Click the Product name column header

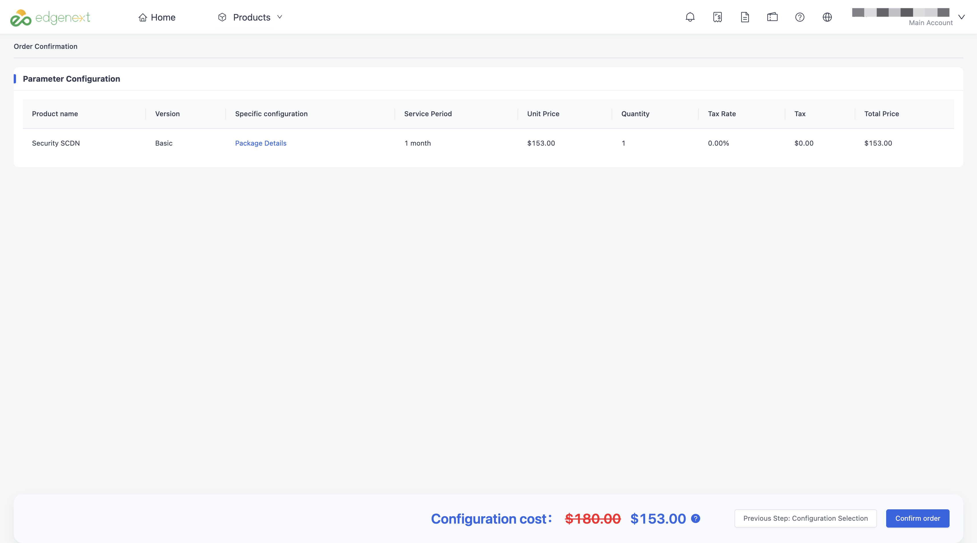[x=55, y=114]
